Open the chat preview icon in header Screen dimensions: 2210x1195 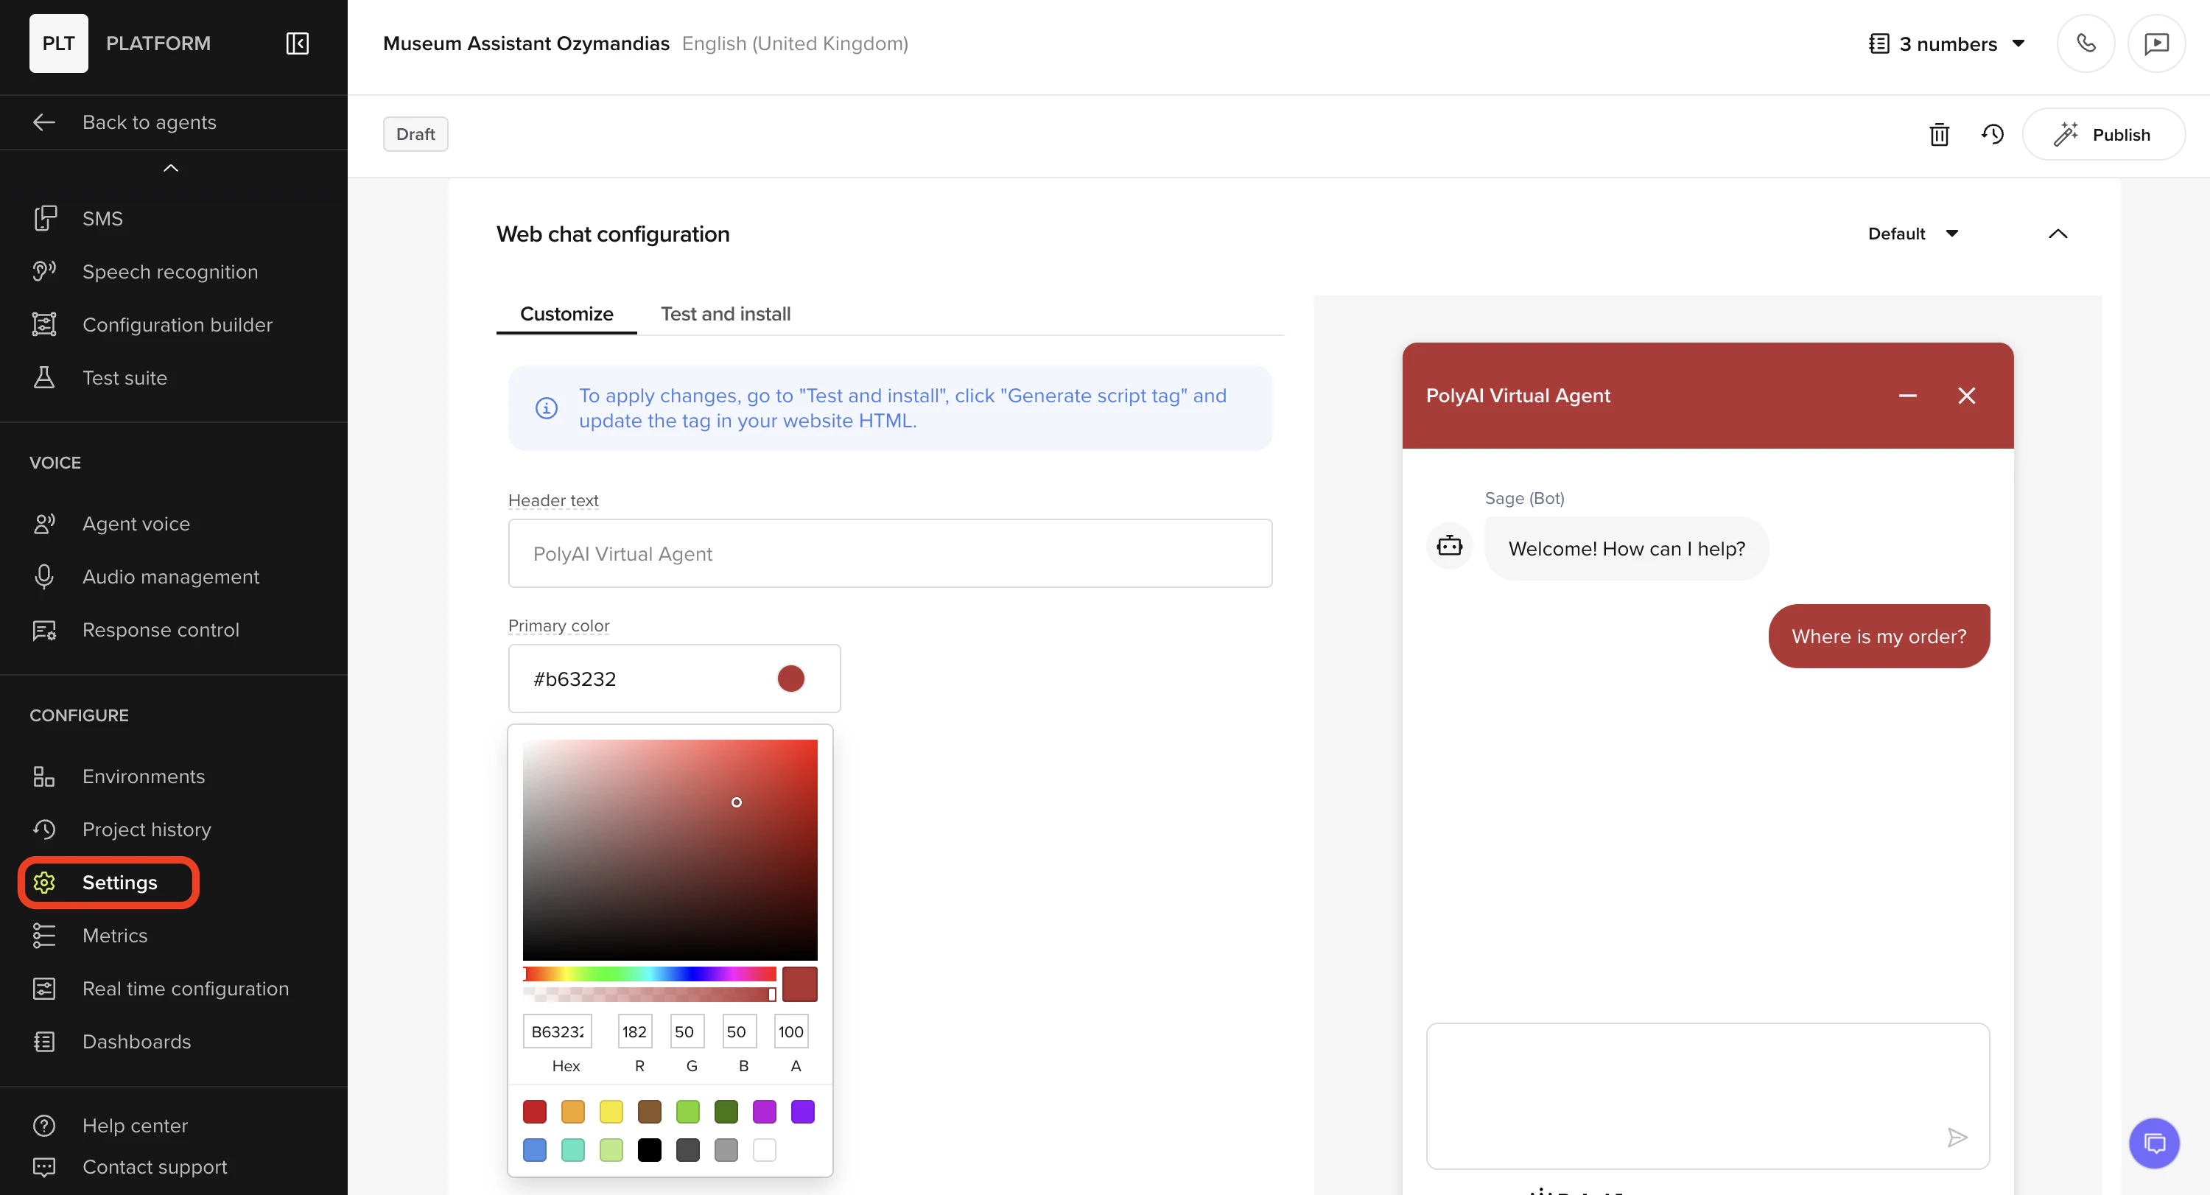[x=2156, y=43]
